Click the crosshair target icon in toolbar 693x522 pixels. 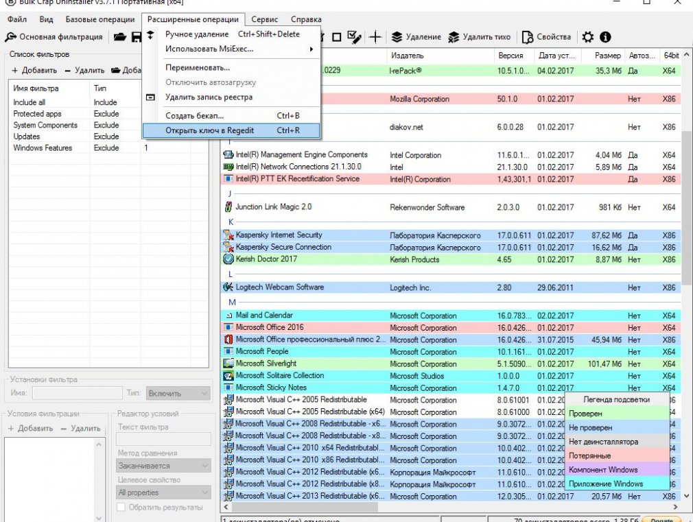375,37
